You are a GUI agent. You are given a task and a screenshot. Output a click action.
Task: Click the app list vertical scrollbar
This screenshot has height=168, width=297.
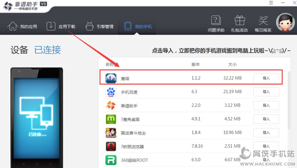289,100
